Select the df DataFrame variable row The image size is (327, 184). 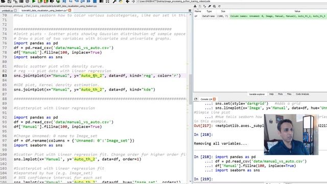point(260,16)
